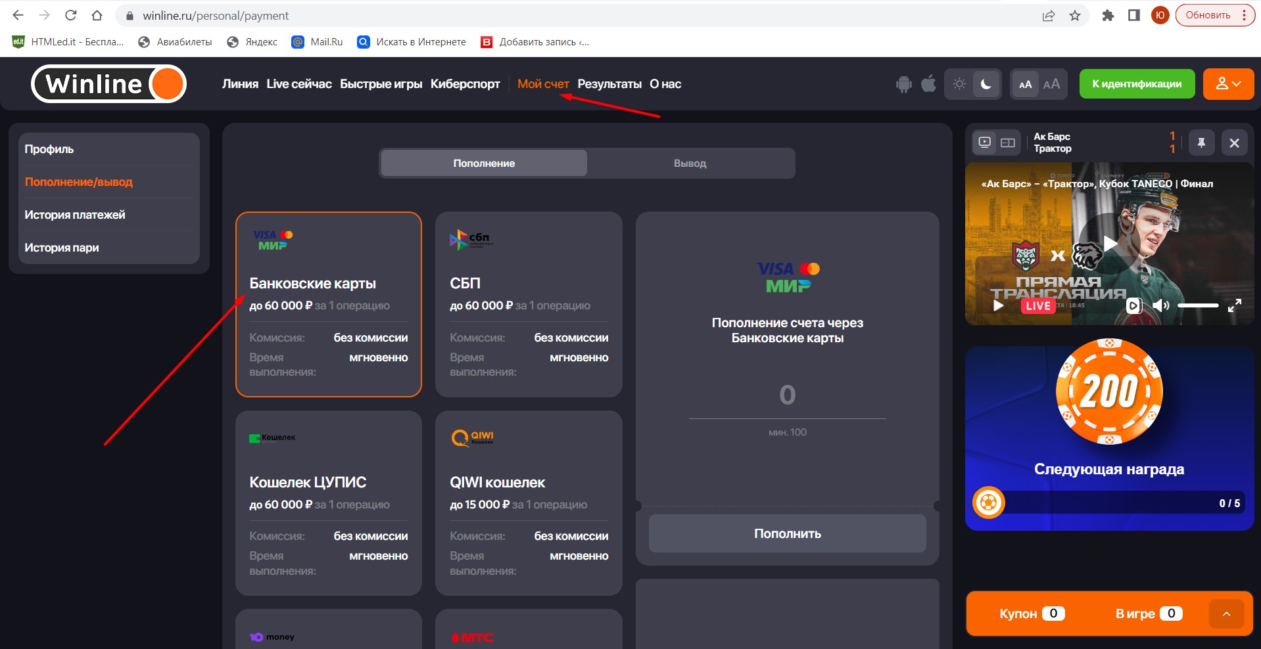
Task: Open the browser extensions puzzle icon
Action: pyautogui.click(x=1108, y=16)
